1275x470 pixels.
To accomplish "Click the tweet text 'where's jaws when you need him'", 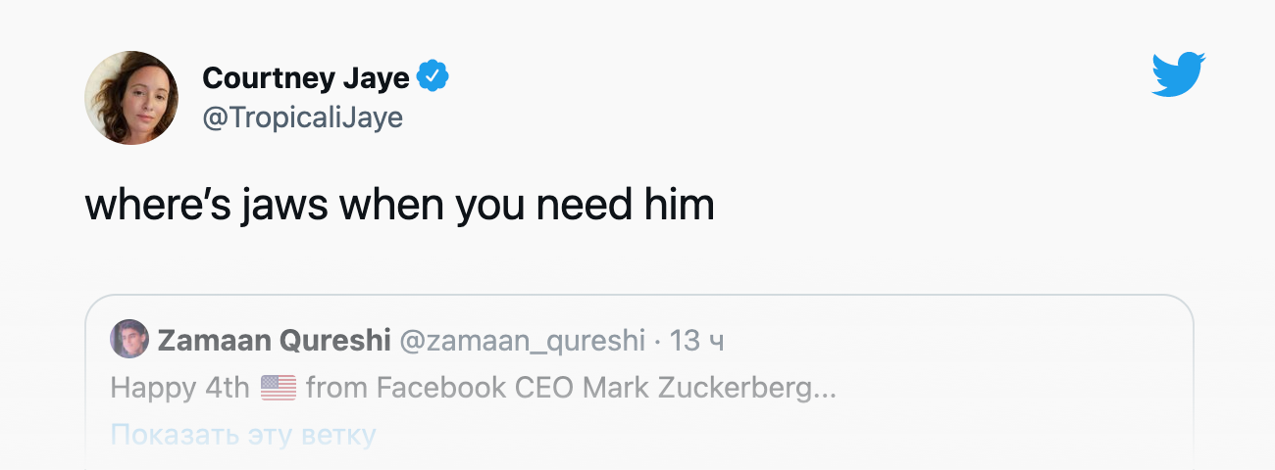I will pyautogui.click(x=399, y=206).
